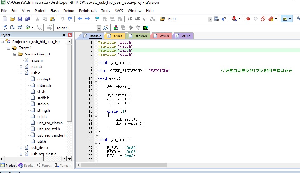Unindent the selected lines
This screenshot has height=173, width=300.
[137, 19]
